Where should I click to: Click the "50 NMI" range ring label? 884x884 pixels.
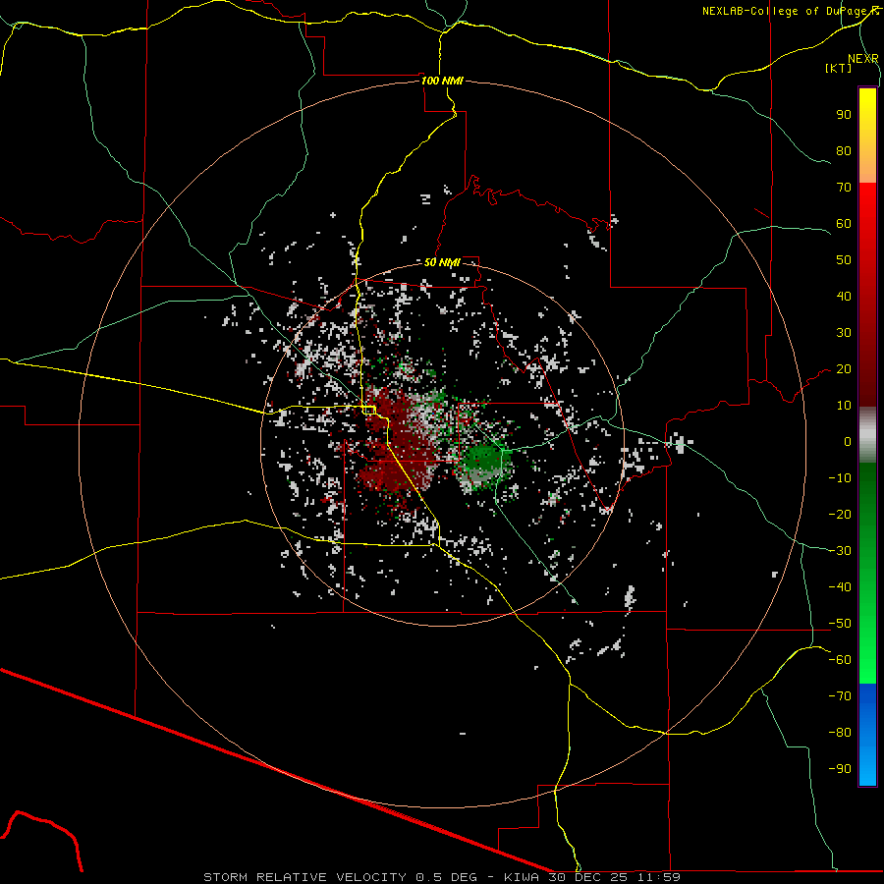[x=443, y=262]
